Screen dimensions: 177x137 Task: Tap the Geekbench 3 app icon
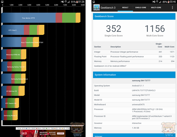click(96, 8)
